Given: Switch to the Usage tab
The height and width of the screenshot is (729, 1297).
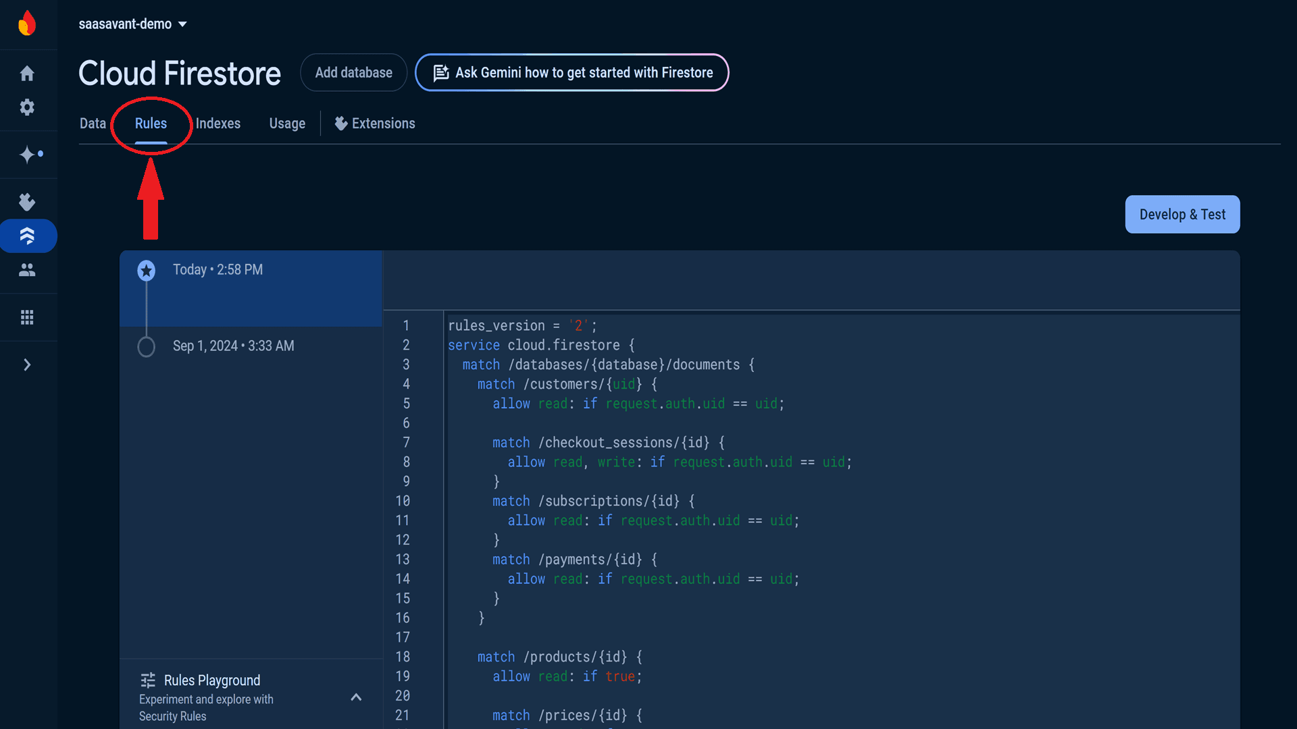Looking at the screenshot, I should 287,124.
